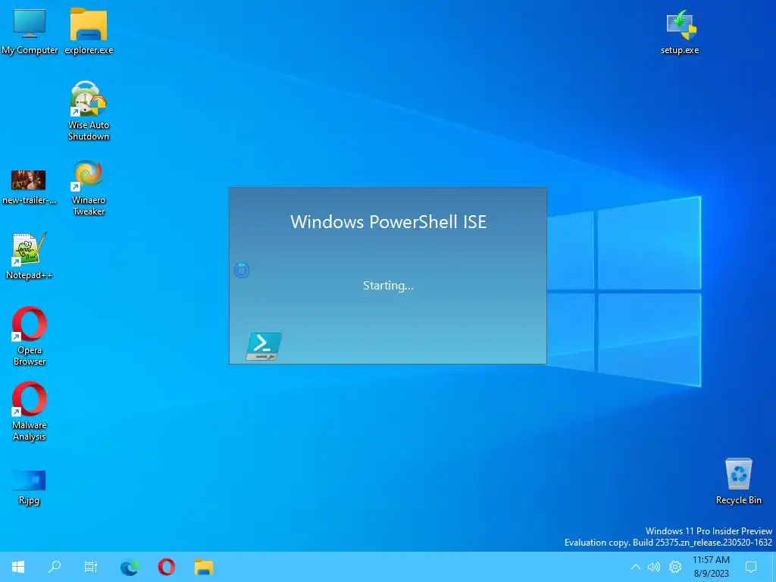Open the volume speaker control
The image size is (776, 582).
pos(654,567)
